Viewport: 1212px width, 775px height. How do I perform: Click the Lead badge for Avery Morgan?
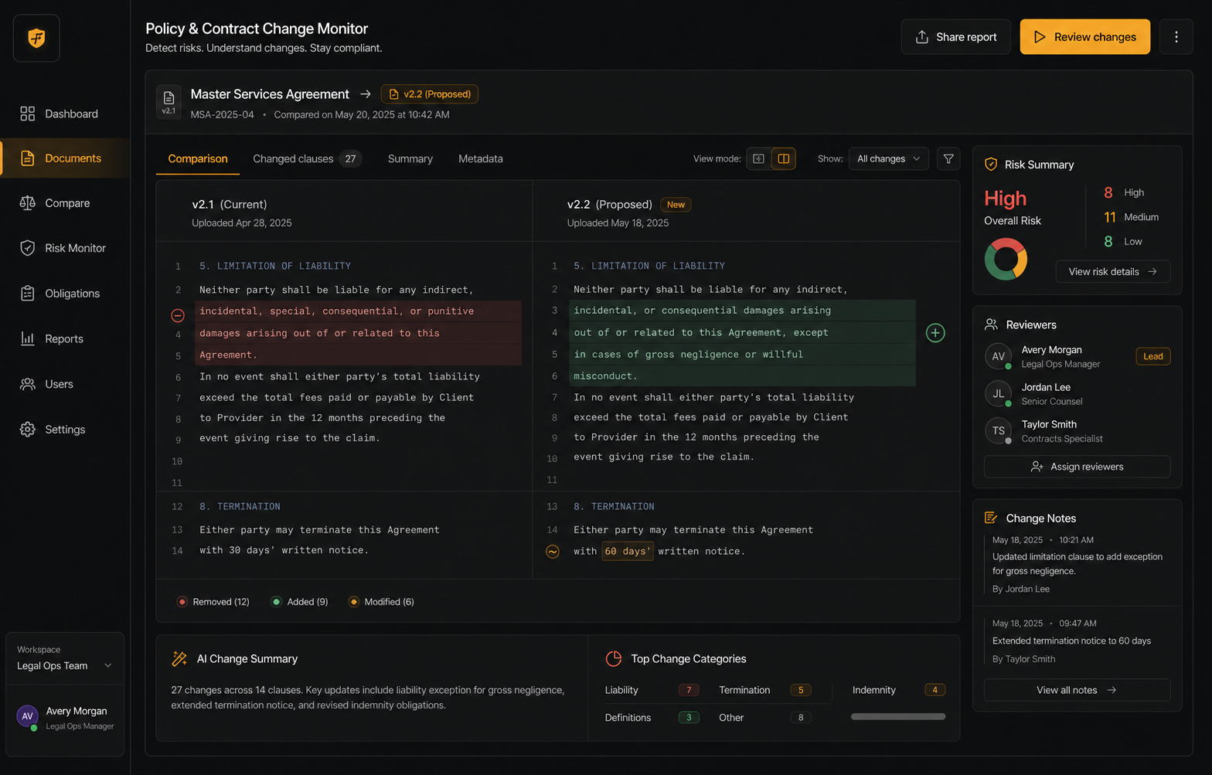point(1152,356)
